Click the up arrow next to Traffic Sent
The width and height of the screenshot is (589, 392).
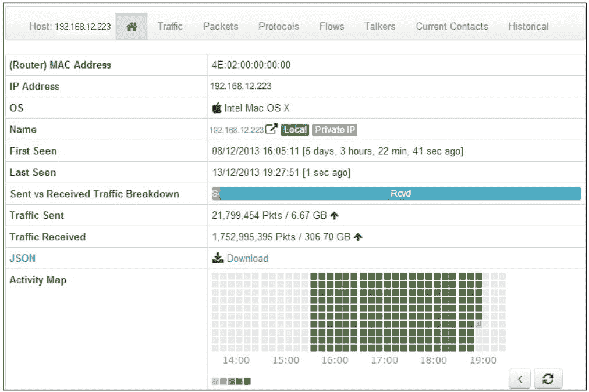(x=334, y=216)
